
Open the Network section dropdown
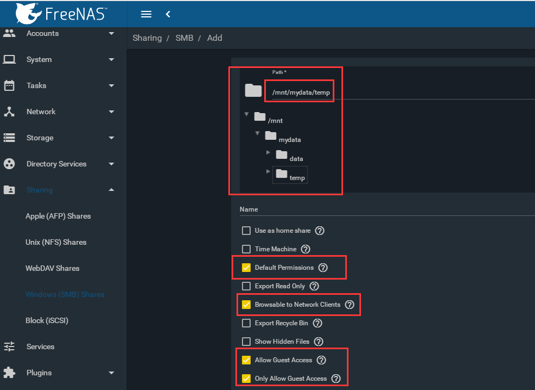(110, 112)
